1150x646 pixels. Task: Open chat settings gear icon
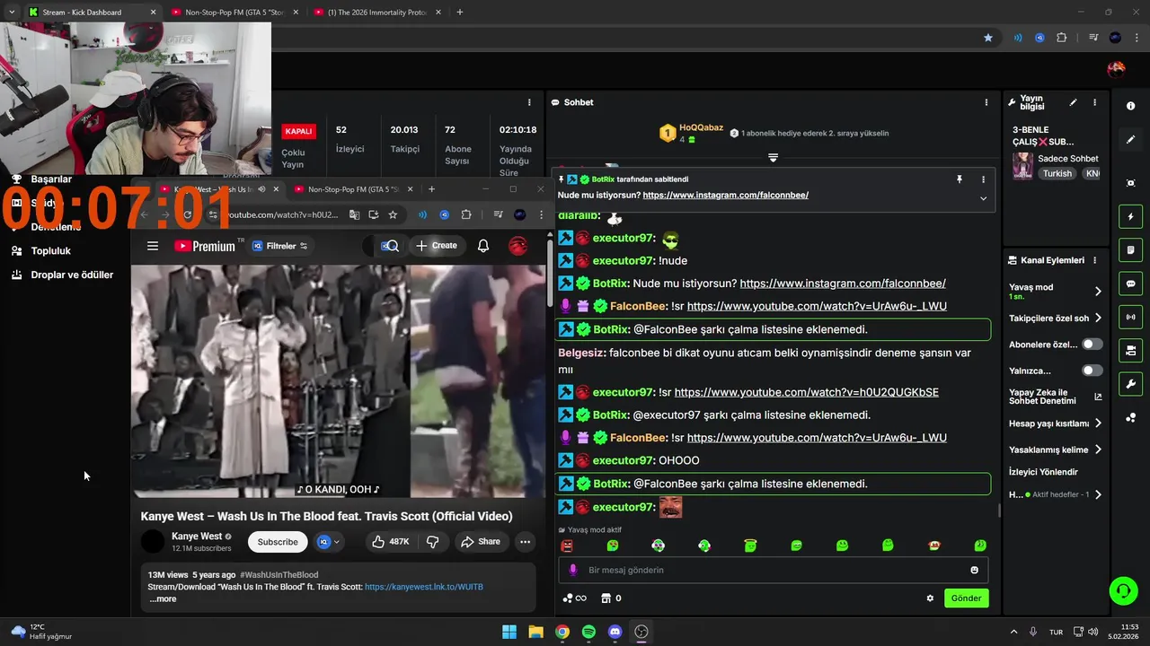(930, 598)
